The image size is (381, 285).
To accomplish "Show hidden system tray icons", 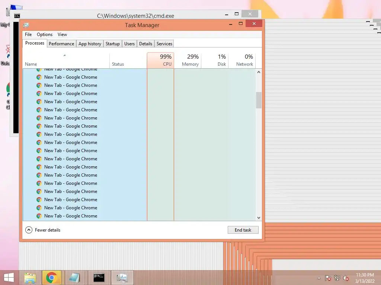I will pyautogui.click(x=319, y=278).
